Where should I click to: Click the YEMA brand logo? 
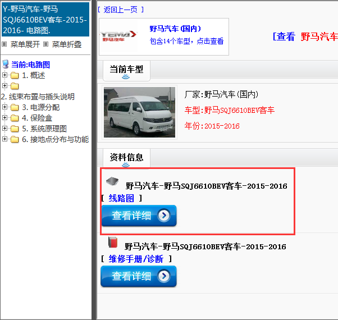[x=118, y=36]
